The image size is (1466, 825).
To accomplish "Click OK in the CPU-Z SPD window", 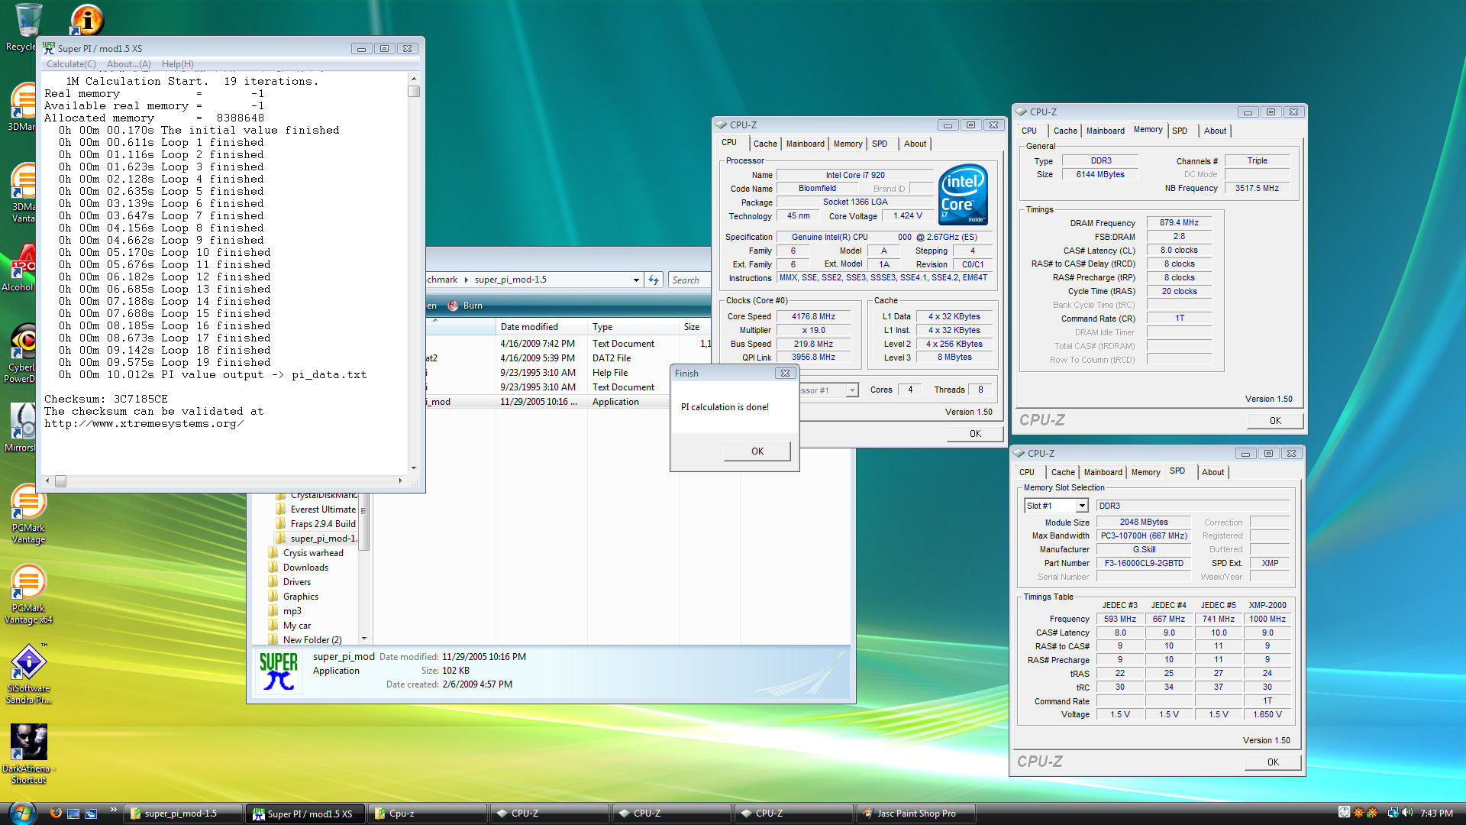I will 1273,762.
